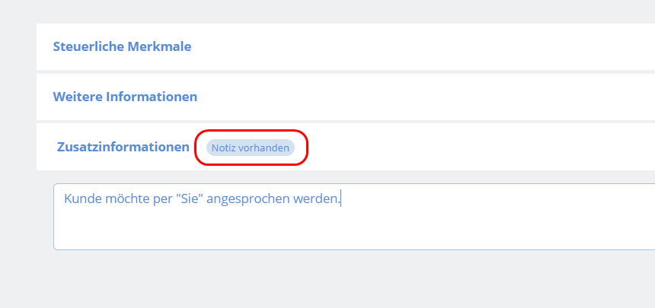Click the word 'per' in the note
The width and height of the screenshot is (655, 308).
click(161, 199)
